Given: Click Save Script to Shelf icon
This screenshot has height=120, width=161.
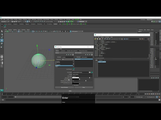Looking at the screenshot, I should pyautogui.click(x=102, y=39).
